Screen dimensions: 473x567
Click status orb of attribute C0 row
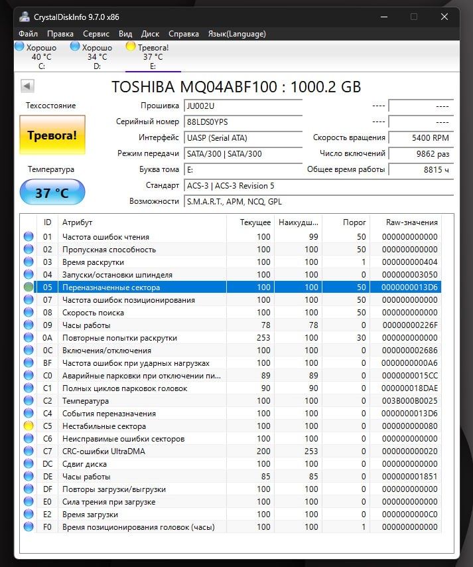29,376
